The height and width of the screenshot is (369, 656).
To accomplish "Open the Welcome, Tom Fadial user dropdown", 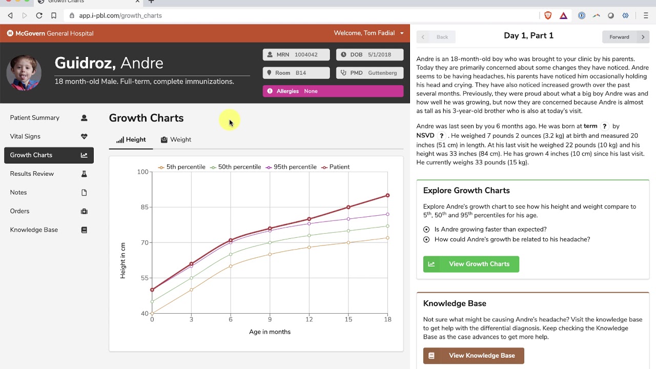I will point(368,33).
